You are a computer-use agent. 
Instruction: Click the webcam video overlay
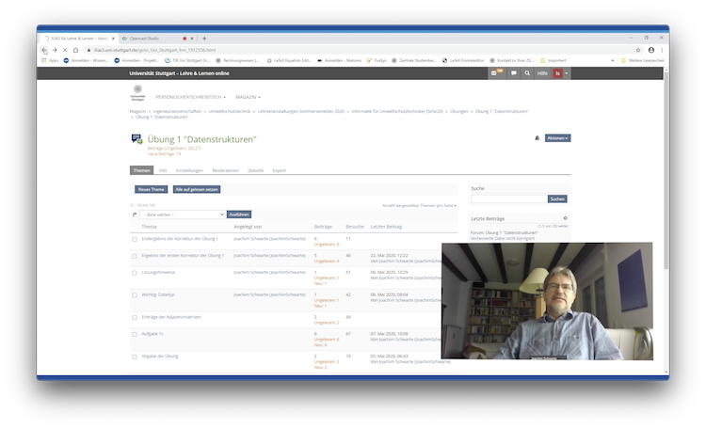tap(547, 301)
